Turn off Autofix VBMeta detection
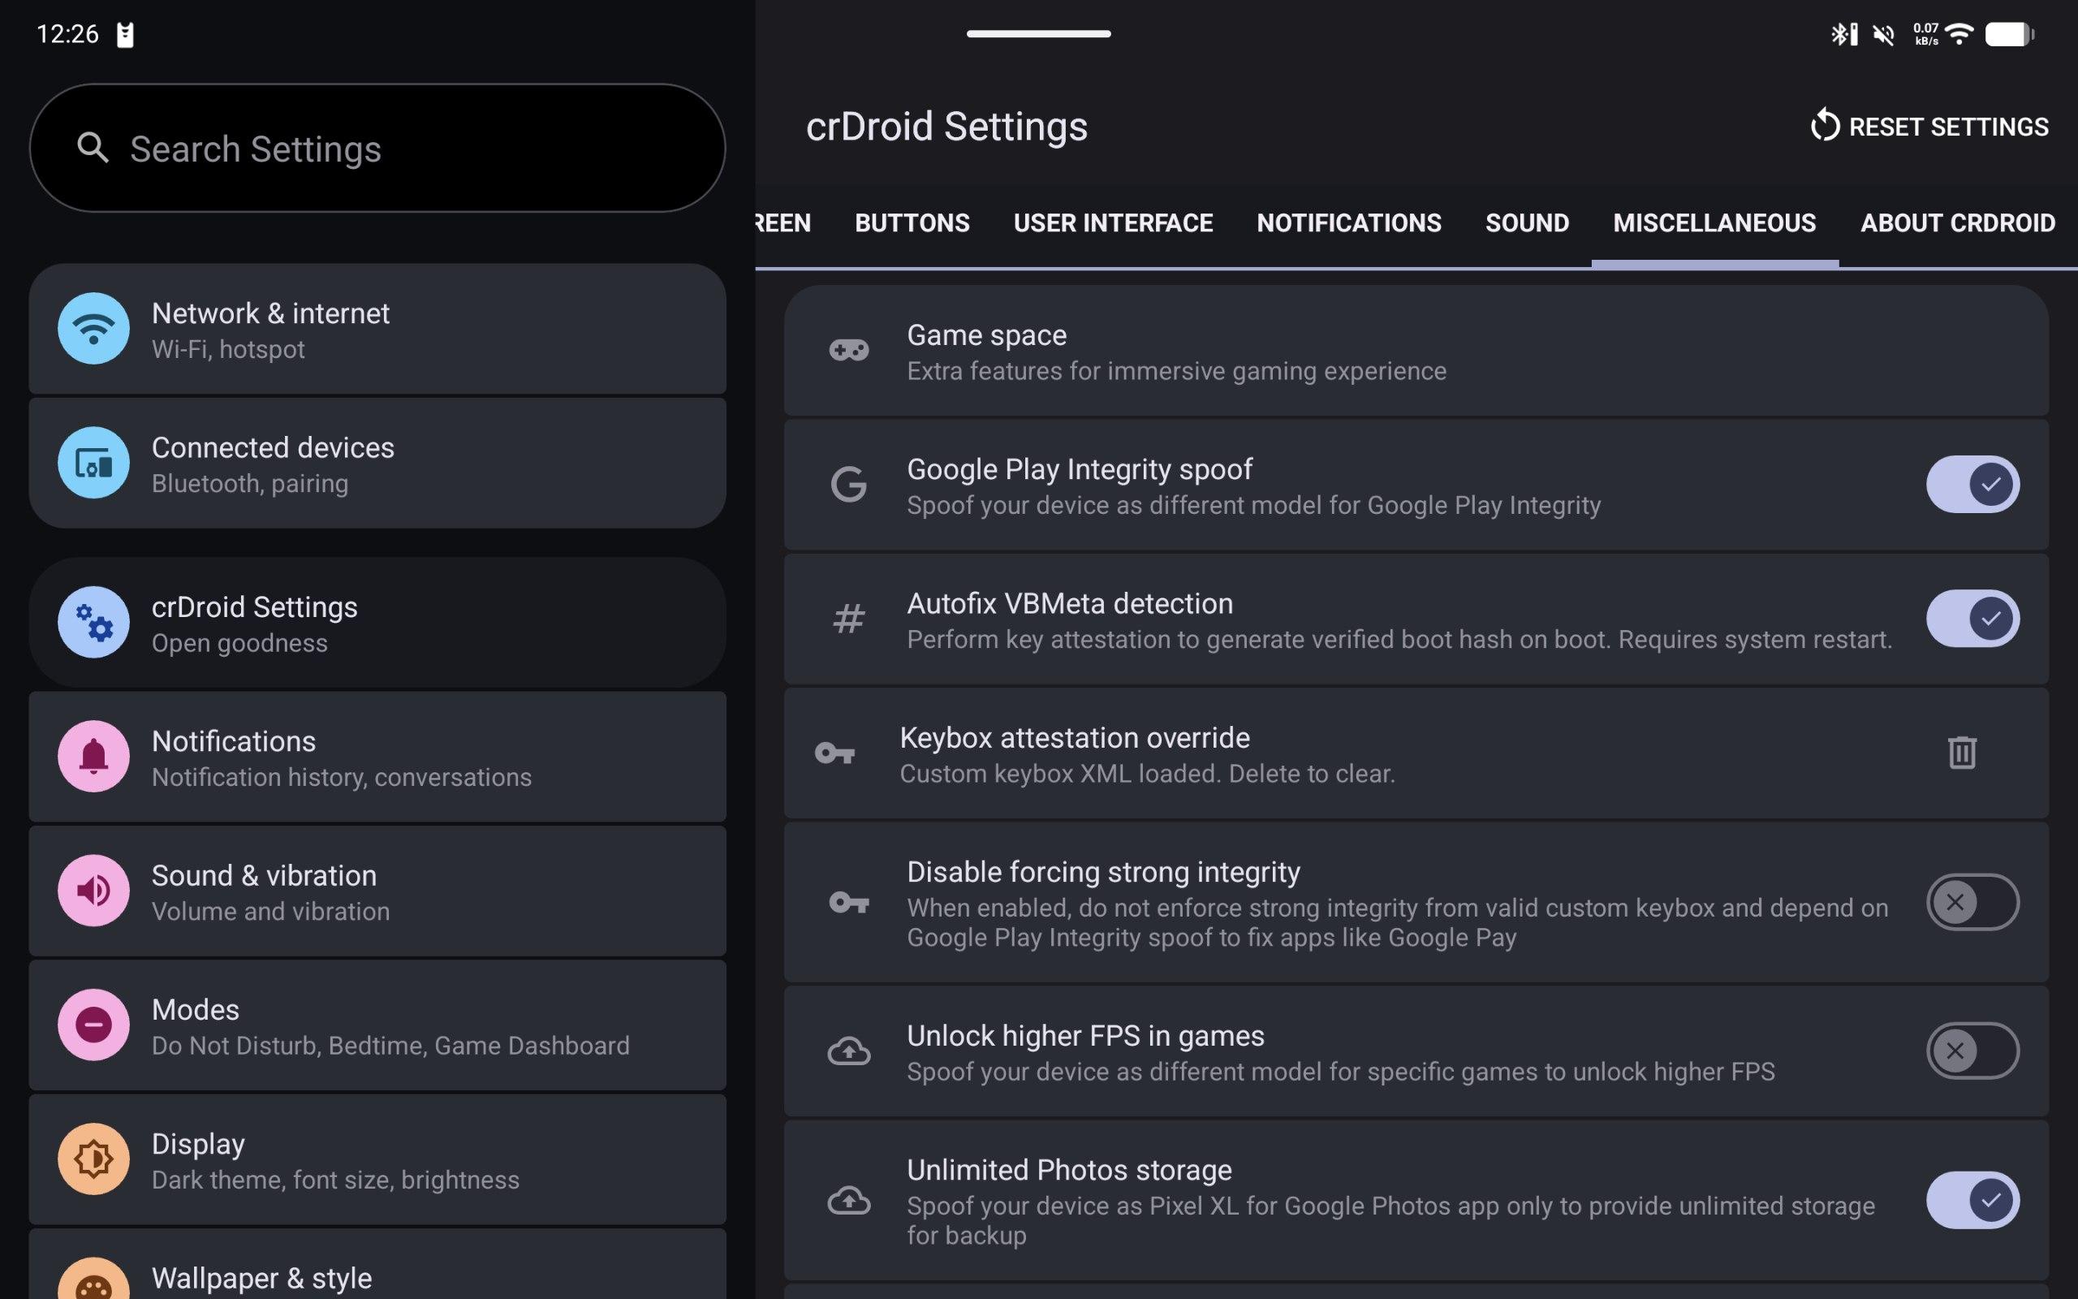The width and height of the screenshot is (2078, 1299). click(x=1972, y=619)
